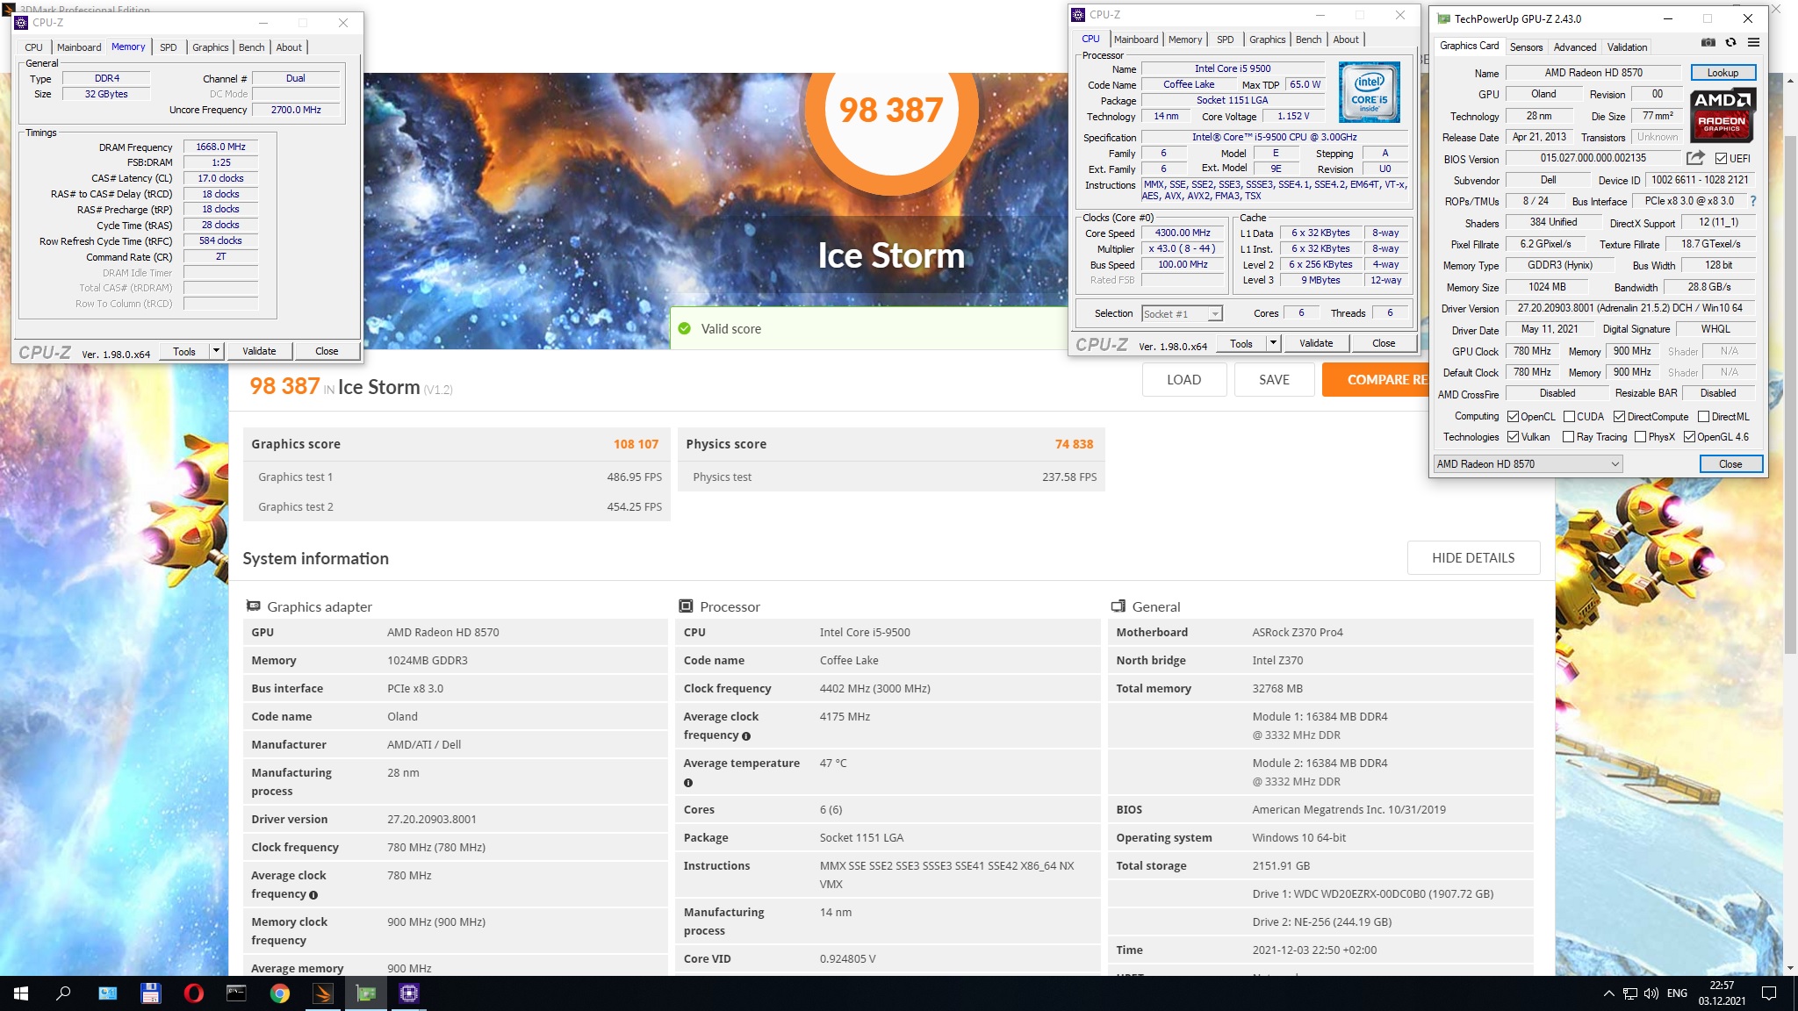Screen dimensions: 1798x1011
Task: Open the volume tray icon
Action: point(1651,993)
